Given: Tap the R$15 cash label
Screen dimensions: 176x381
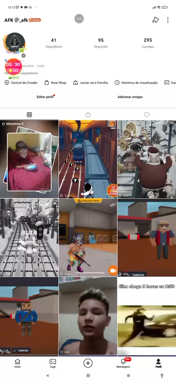Looking at the screenshot, I should (14, 78).
